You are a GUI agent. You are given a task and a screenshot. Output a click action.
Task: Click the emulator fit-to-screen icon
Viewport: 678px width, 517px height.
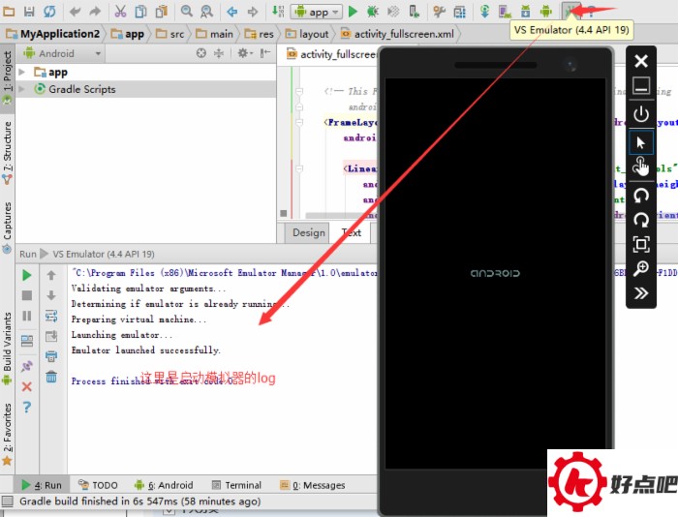tap(640, 244)
